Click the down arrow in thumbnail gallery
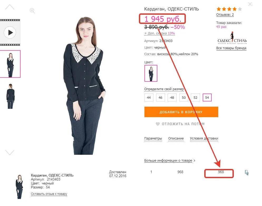 point(10,152)
